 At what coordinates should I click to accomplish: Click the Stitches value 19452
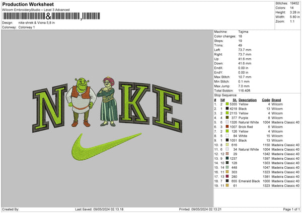click(x=294, y=4)
